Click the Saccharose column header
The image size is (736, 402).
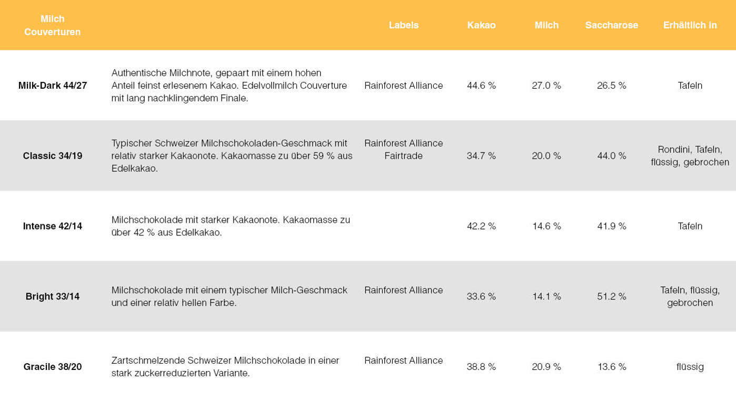(611, 25)
